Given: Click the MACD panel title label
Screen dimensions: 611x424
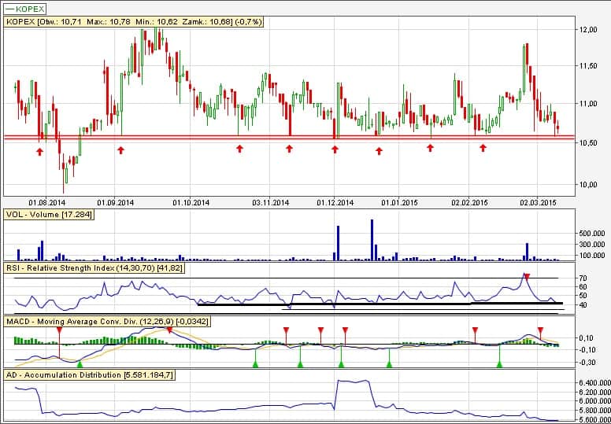Looking at the screenshot, I should (x=102, y=322).
